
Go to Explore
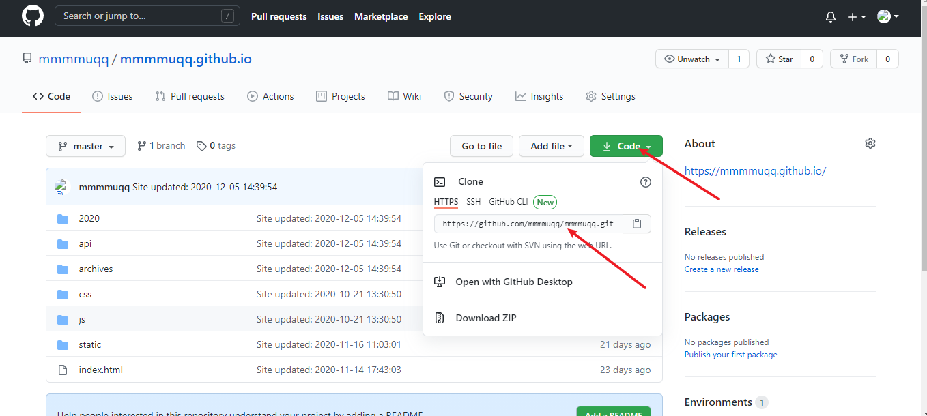(435, 16)
